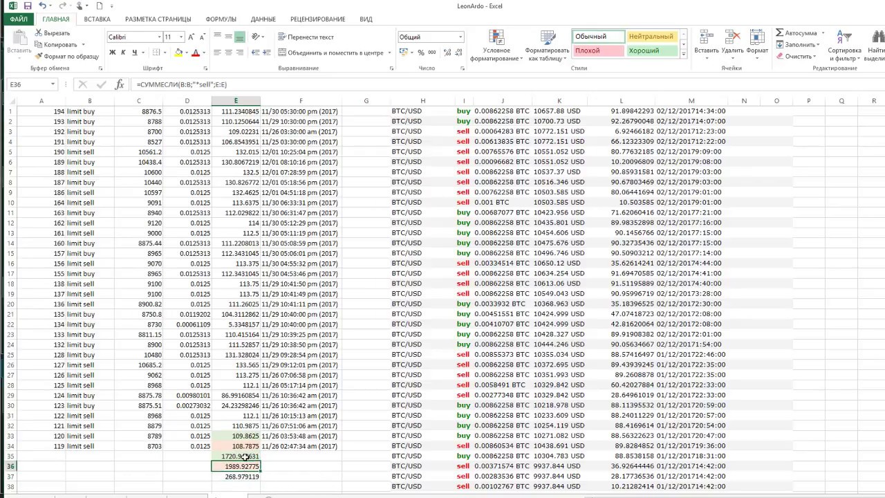Increase the cell indent
Image resolution: width=885 pixels, height=498 pixels.
266,53
